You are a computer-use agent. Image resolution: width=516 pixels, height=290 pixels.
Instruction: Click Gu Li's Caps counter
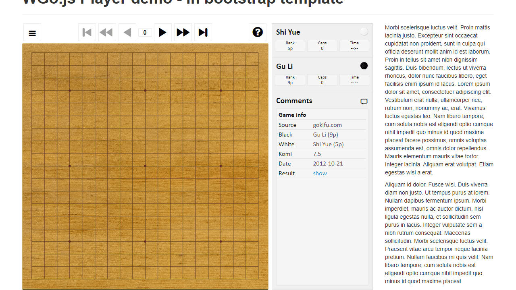[x=322, y=80]
